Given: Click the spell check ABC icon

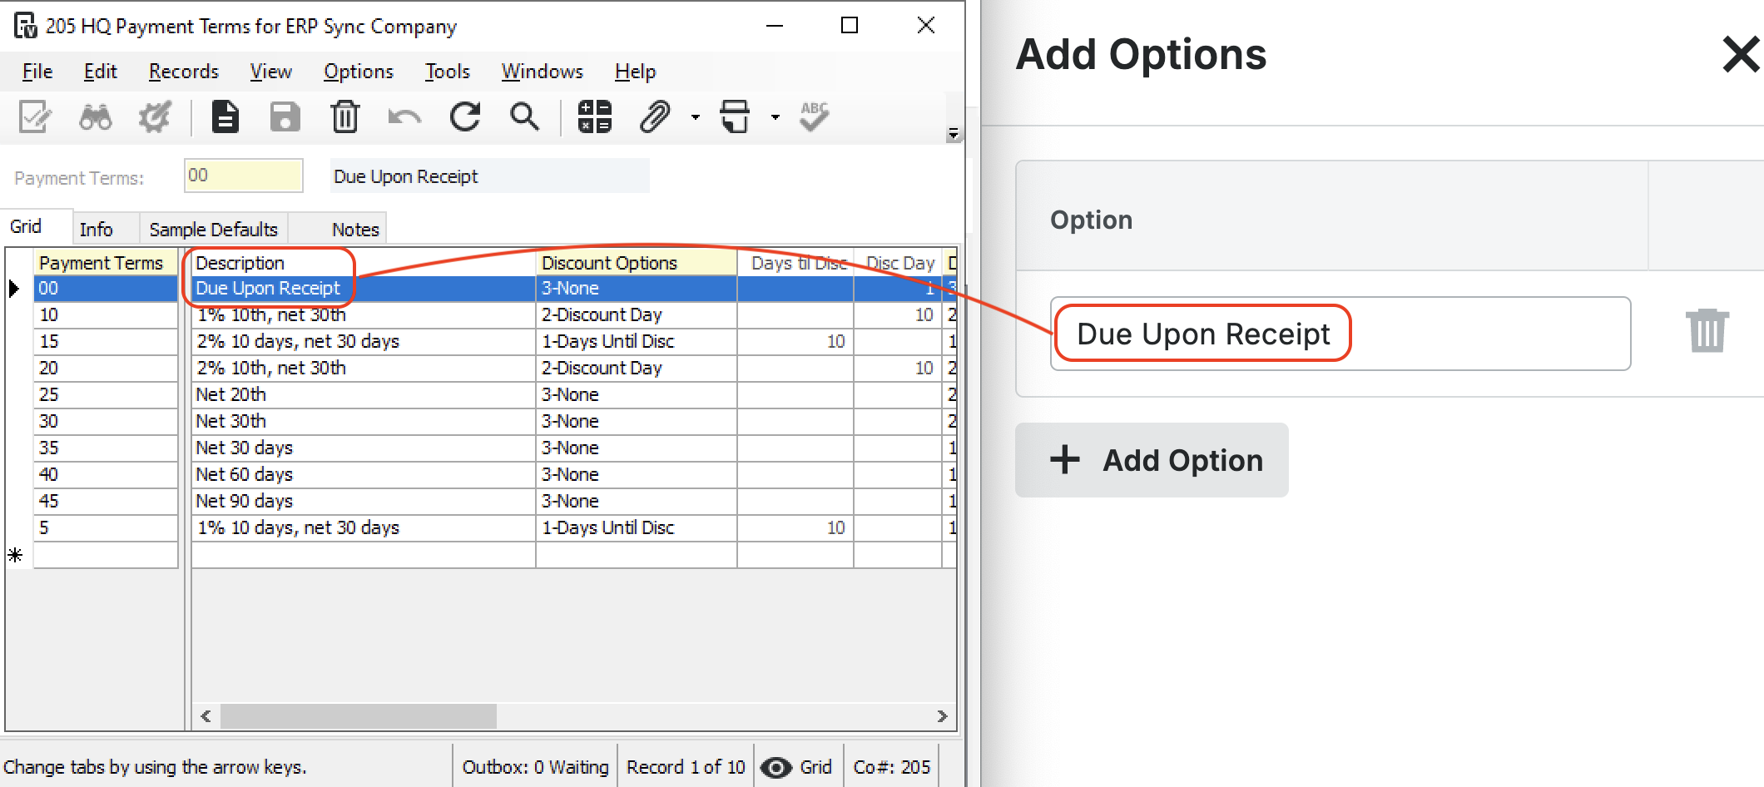Looking at the screenshot, I should point(814,117).
